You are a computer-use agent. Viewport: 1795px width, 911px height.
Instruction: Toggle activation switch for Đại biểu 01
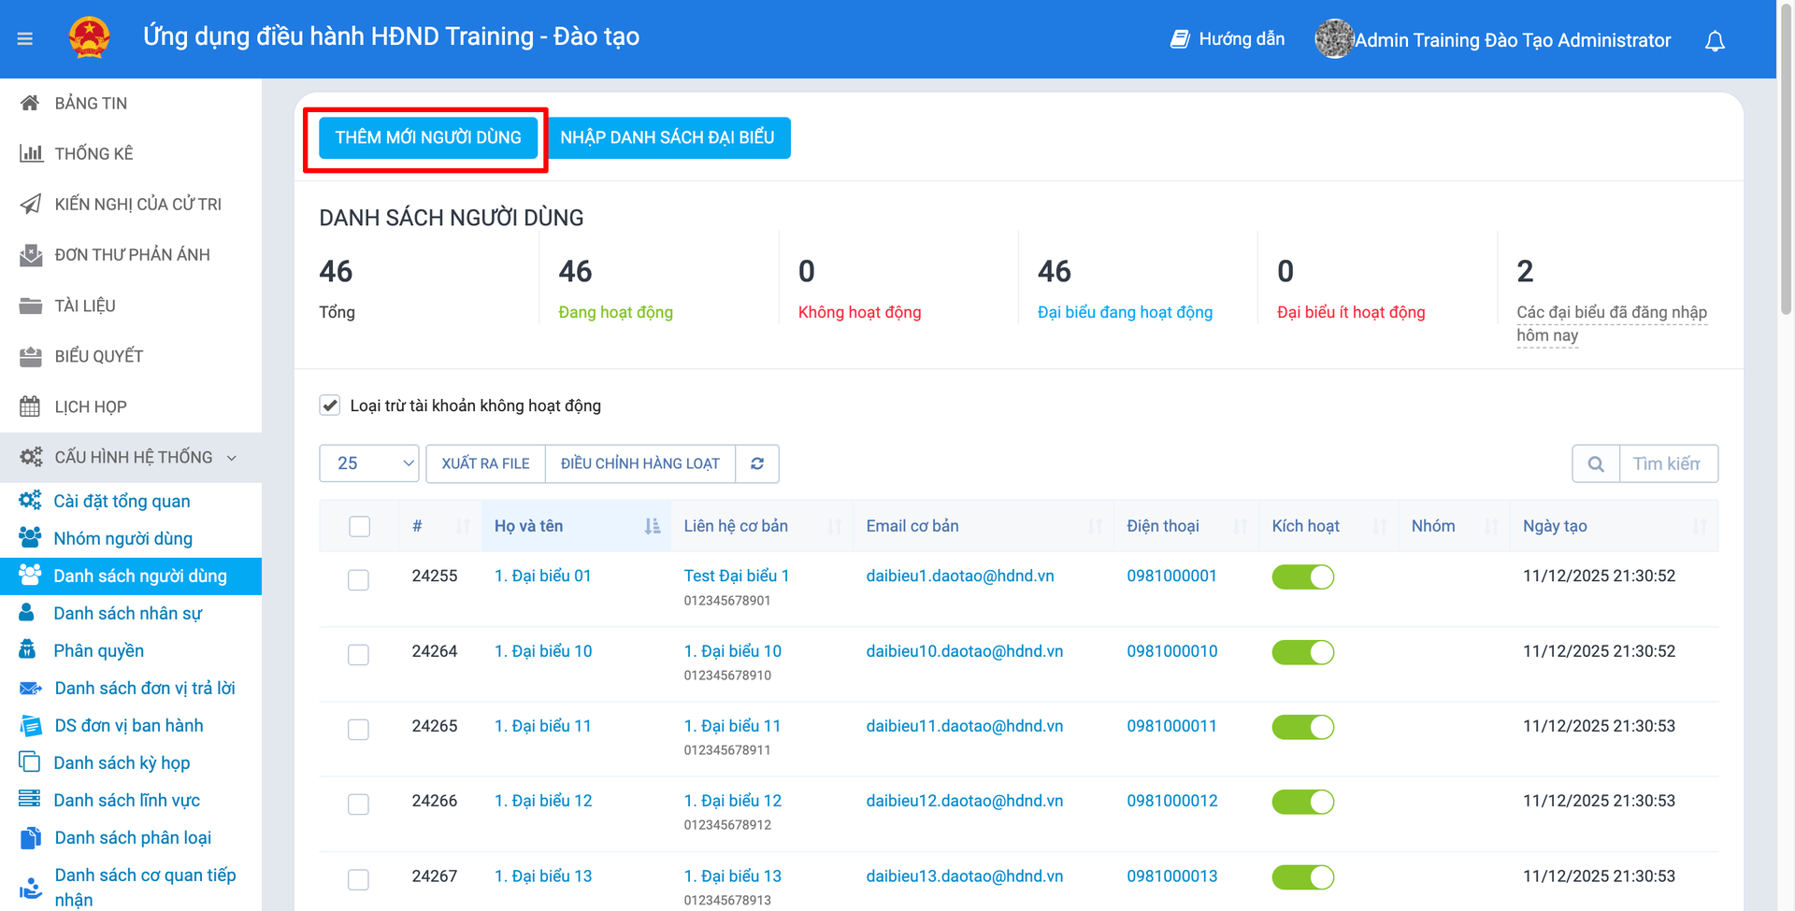click(1302, 576)
